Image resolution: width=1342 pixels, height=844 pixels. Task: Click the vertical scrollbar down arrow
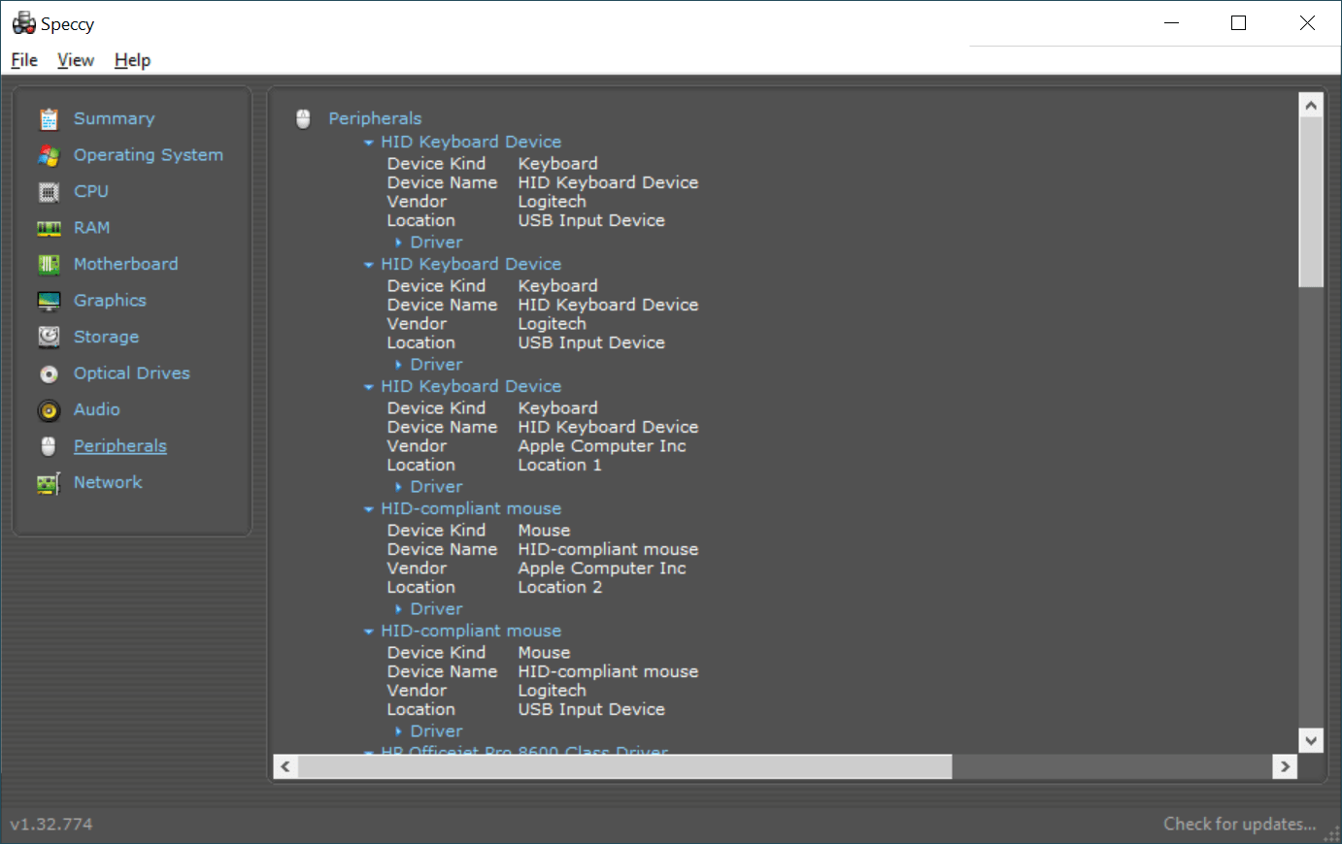click(1311, 740)
